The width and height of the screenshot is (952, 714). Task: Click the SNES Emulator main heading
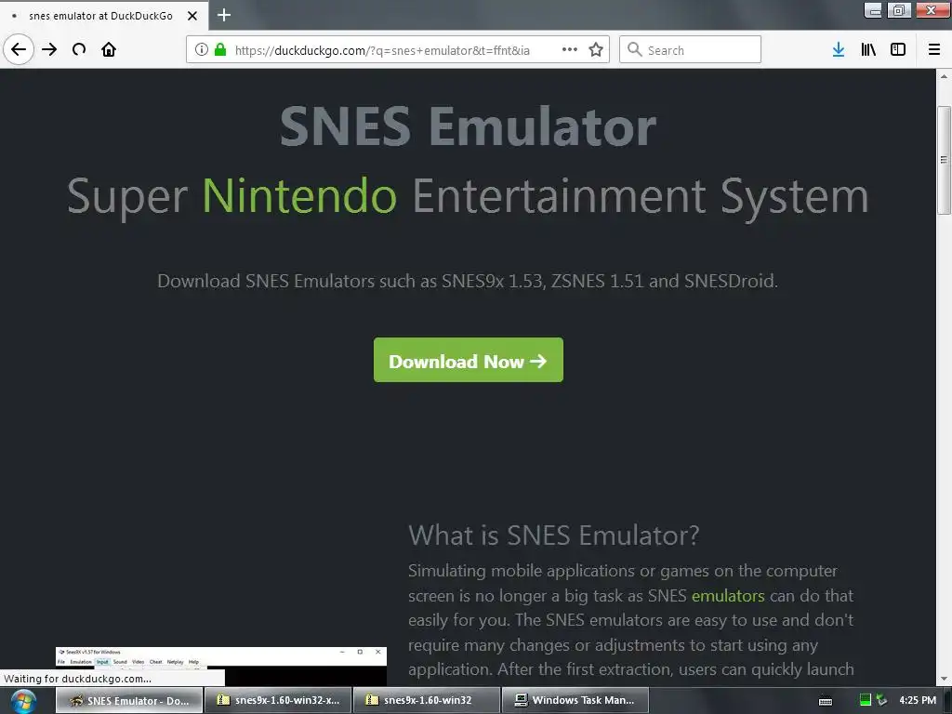pyautogui.click(x=469, y=126)
